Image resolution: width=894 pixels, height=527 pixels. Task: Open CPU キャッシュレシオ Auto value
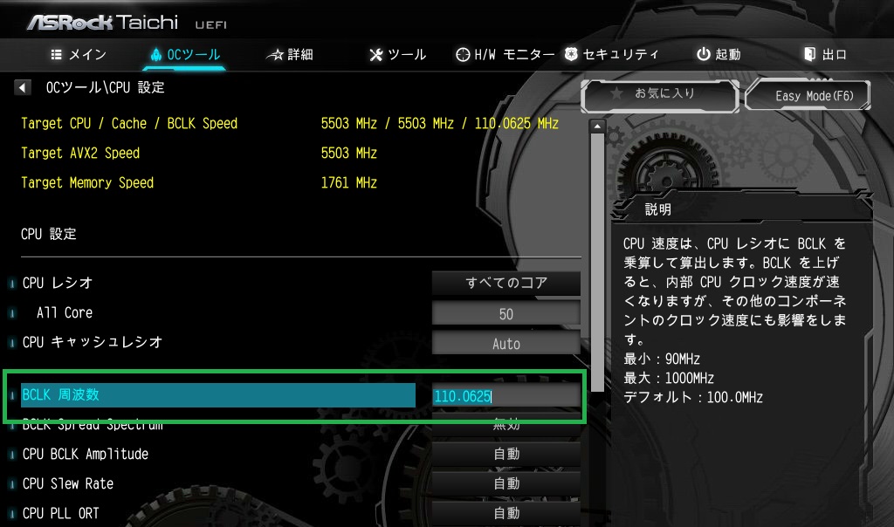[506, 344]
